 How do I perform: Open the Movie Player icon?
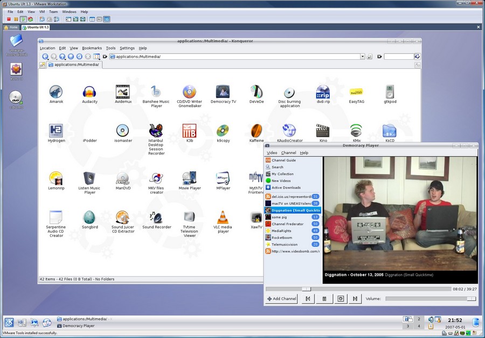click(189, 178)
